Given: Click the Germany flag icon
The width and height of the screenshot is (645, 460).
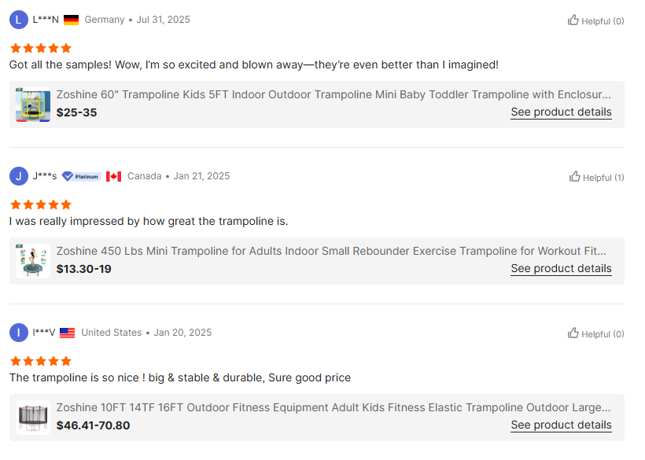Looking at the screenshot, I should [x=72, y=20].
